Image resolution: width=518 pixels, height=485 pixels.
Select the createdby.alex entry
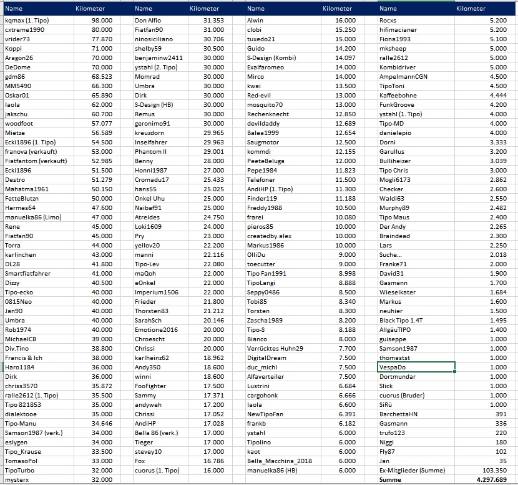pyautogui.click(x=269, y=236)
